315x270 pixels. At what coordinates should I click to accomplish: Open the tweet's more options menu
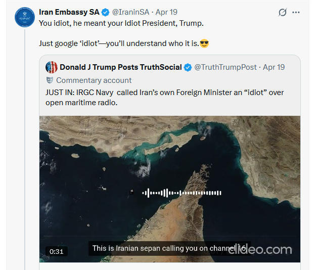296,12
